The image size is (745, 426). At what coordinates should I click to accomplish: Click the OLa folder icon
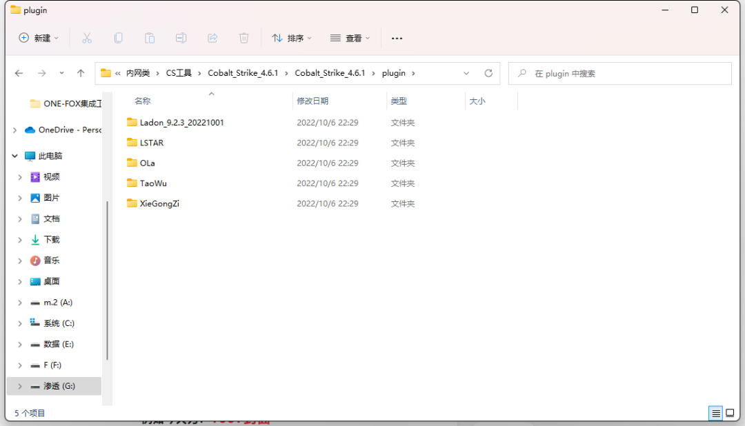tap(132, 163)
